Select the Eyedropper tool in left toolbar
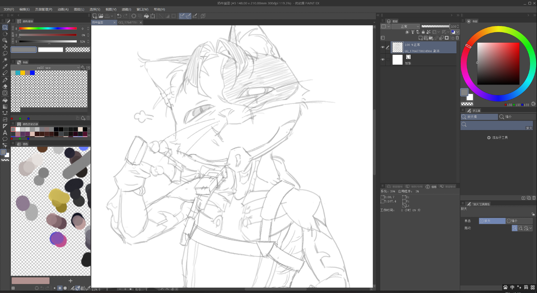The height and width of the screenshot is (293, 537). [x=5, y=67]
